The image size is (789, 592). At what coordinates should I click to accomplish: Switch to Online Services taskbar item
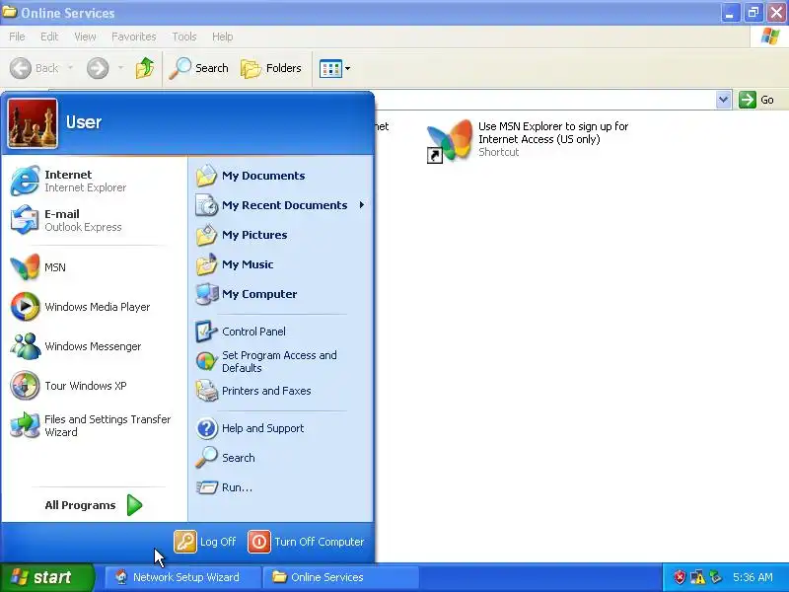[x=341, y=577]
